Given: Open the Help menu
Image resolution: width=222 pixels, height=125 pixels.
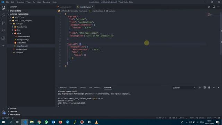Looking at the screenshot, I should pyautogui.click(x=54, y=2).
